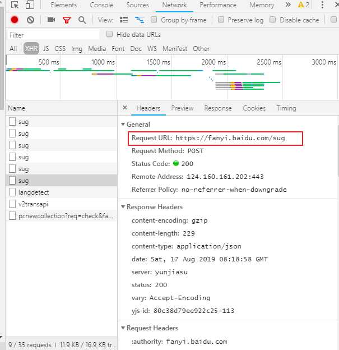Screen dimensions: 339x350
Task: Toggle the red filter funnel icon
Action: (x=67, y=20)
